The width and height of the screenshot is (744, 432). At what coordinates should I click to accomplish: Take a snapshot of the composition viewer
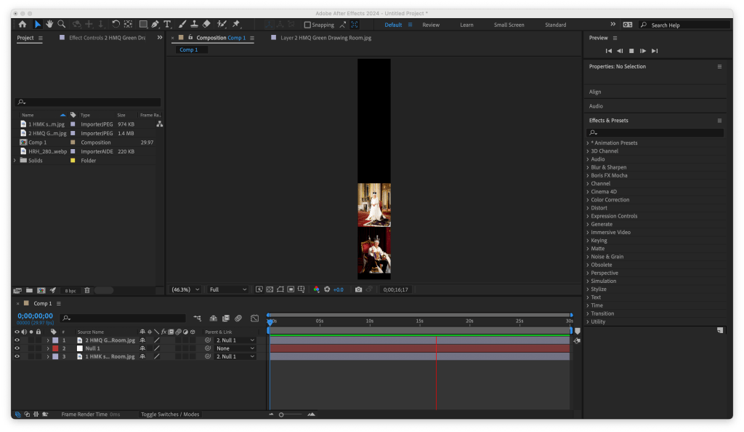pos(358,289)
